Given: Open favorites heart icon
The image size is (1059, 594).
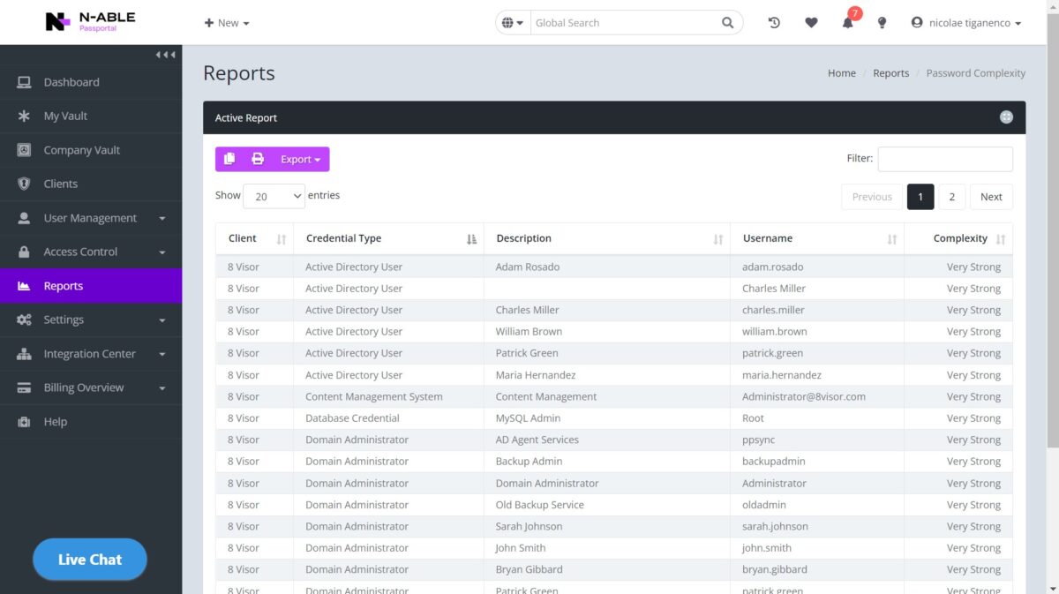Looking at the screenshot, I should pos(811,23).
